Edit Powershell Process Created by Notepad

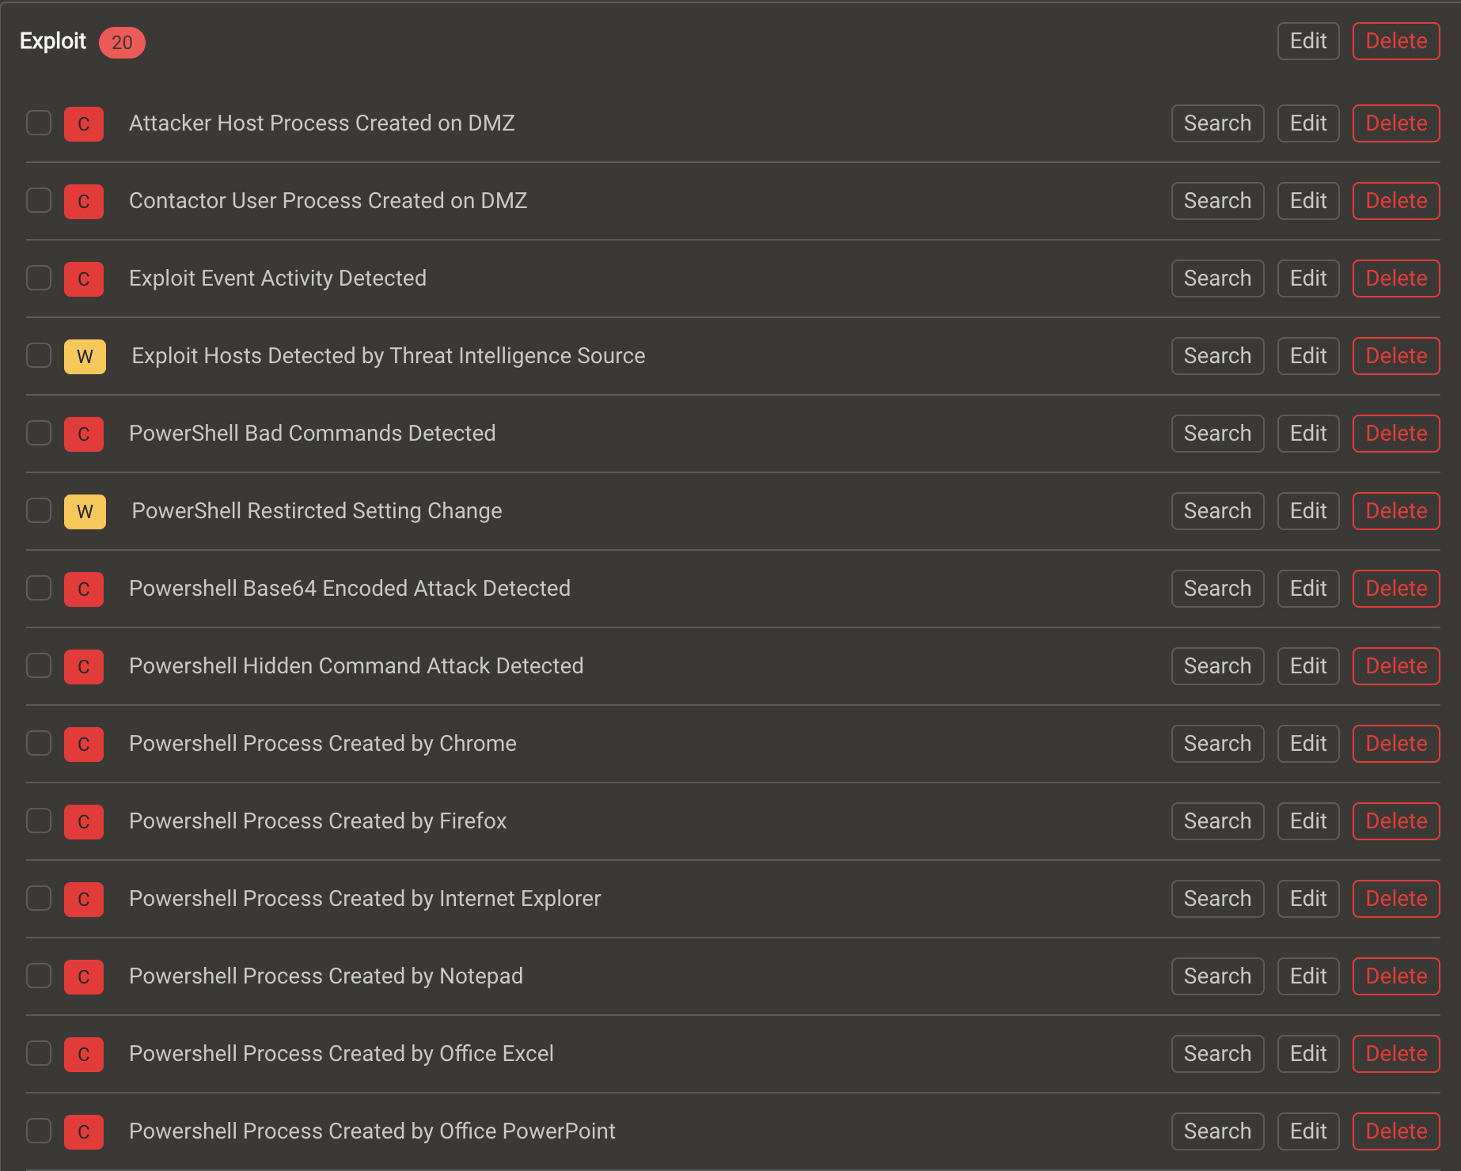click(1308, 976)
